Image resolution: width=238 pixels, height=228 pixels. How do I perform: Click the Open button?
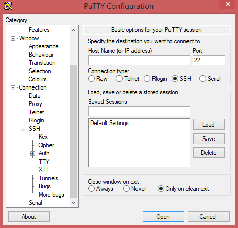point(163,217)
